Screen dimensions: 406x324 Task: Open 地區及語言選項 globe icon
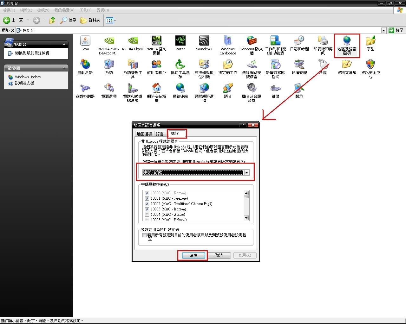point(347,41)
